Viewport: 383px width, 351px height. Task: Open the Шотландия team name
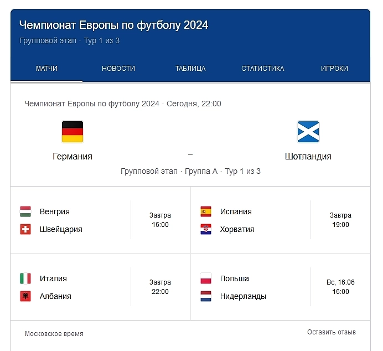[x=308, y=157]
